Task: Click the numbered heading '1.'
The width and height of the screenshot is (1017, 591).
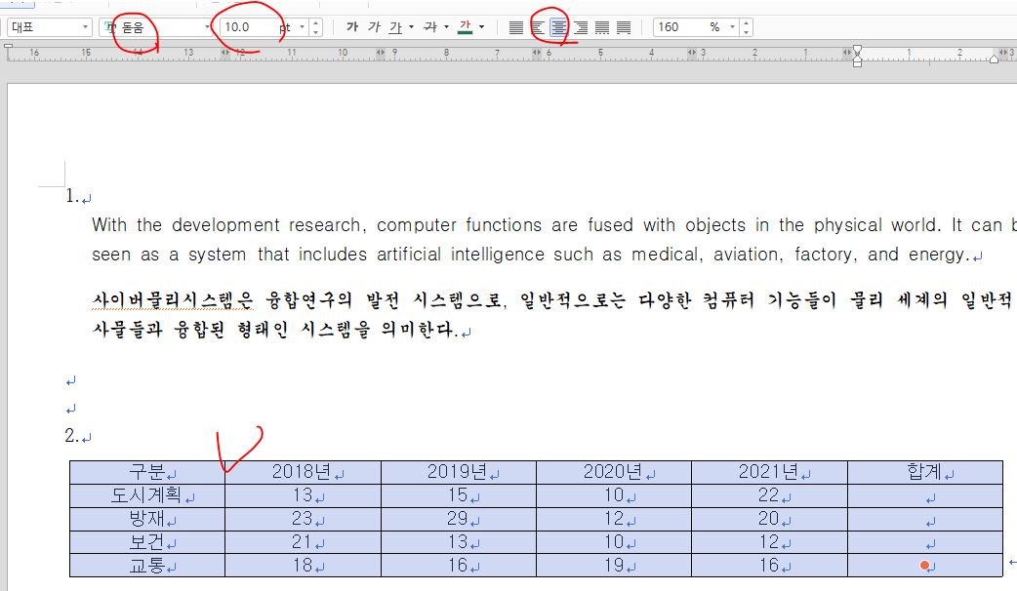Action: pyautogui.click(x=72, y=196)
